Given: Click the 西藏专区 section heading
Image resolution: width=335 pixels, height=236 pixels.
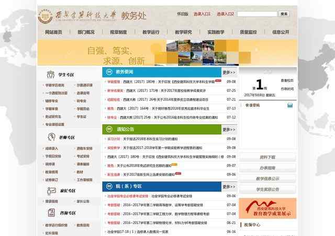Looking at the screenshot, I should click(68, 213).
